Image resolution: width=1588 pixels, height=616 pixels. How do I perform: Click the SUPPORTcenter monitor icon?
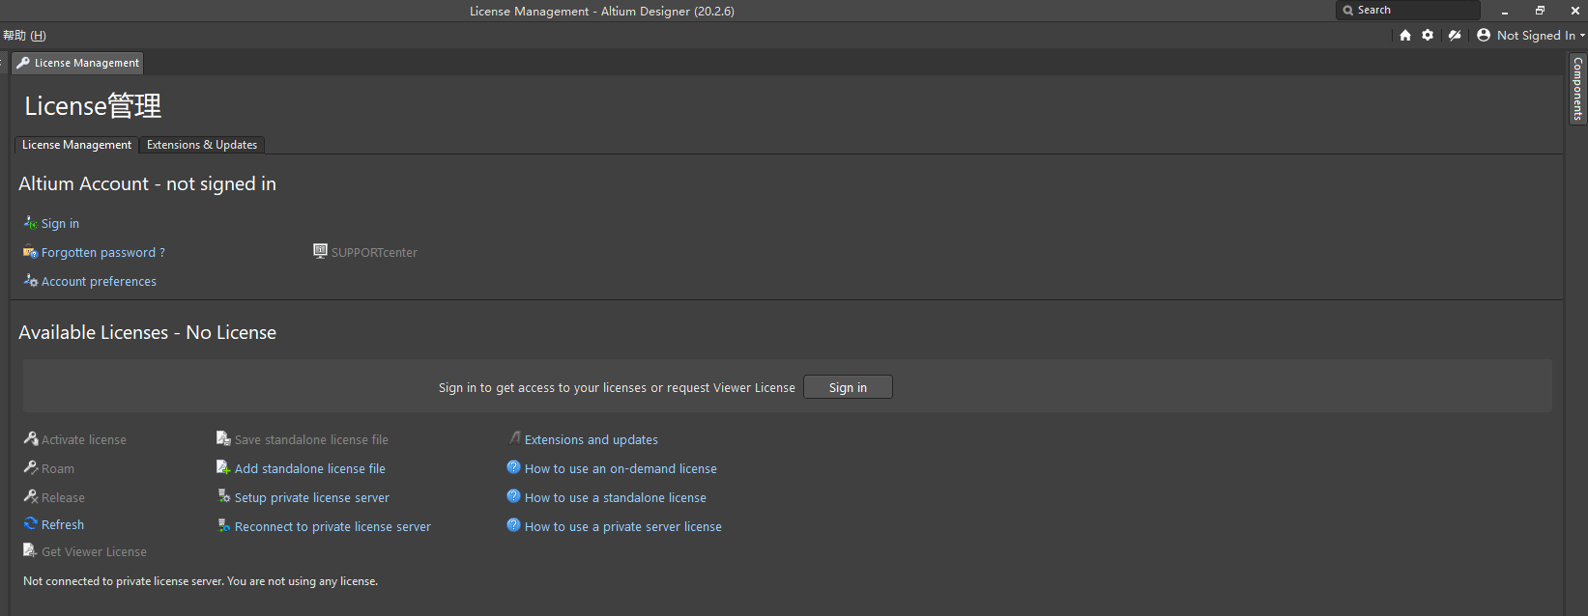[320, 251]
